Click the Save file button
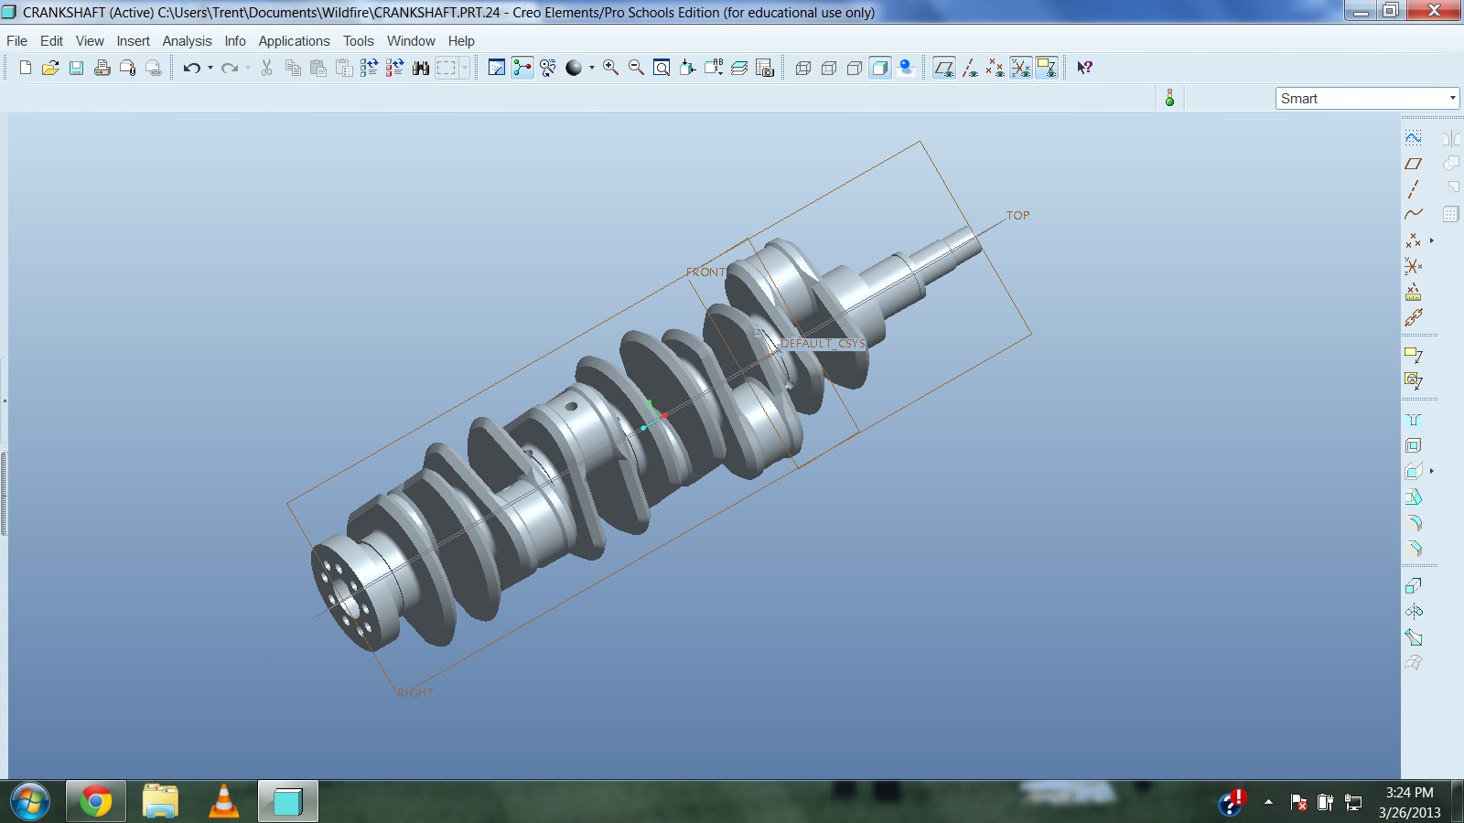 point(77,68)
